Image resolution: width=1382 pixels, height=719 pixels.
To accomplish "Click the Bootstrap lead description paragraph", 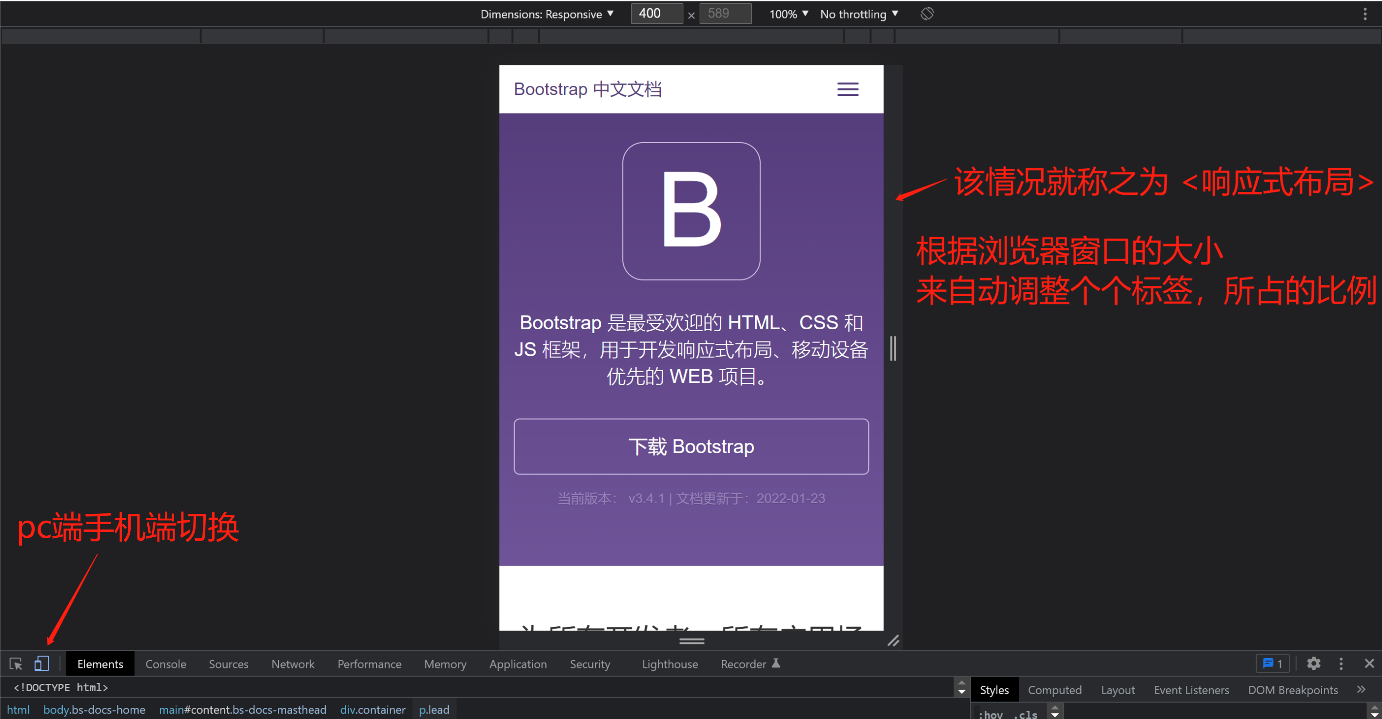I will pos(691,349).
